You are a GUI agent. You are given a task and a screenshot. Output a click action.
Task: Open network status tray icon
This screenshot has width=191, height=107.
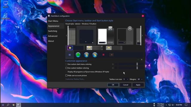pos(170,105)
